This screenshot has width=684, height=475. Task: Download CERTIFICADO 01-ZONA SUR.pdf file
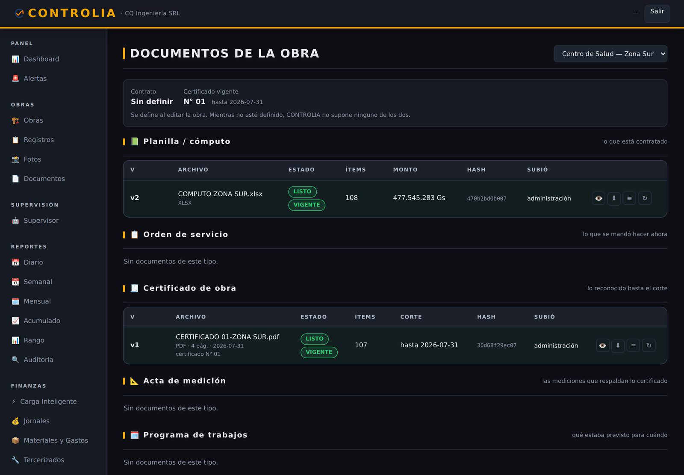pyautogui.click(x=618, y=345)
